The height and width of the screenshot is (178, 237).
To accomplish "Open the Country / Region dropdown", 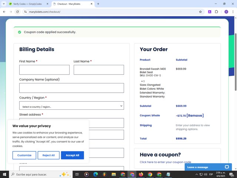I will click(x=71, y=105).
